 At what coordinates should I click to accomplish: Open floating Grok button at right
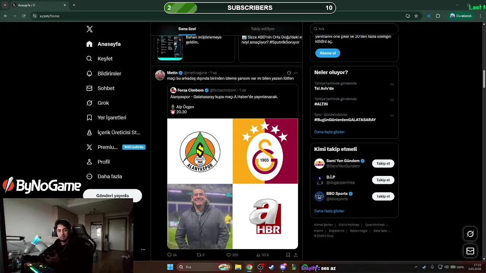tap(470, 234)
